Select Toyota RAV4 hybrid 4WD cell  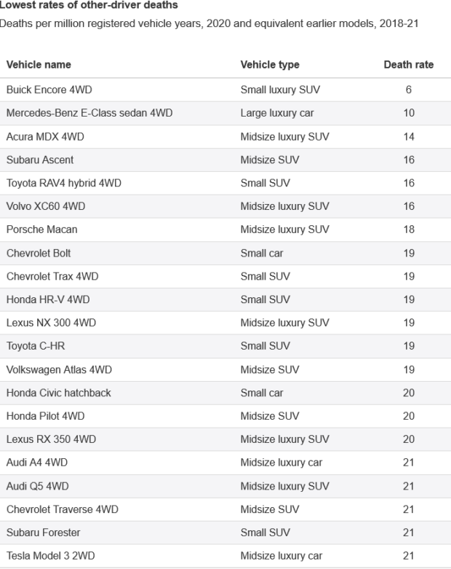63,183
